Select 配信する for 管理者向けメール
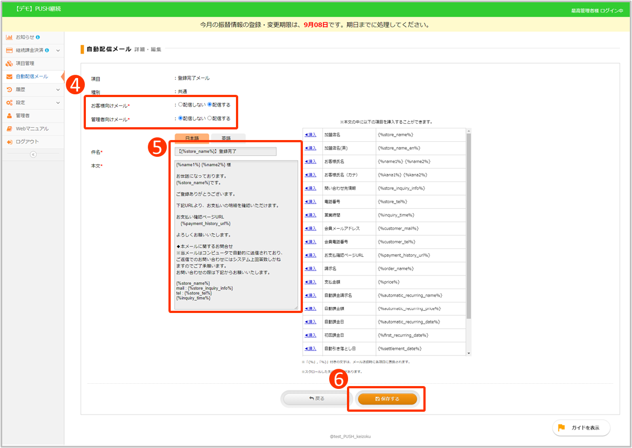This screenshot has height=448, width=632. [x=210, y=118]
